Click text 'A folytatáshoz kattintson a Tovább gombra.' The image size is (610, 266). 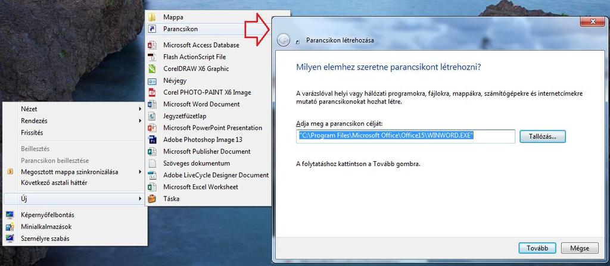[x=358, y=164]
